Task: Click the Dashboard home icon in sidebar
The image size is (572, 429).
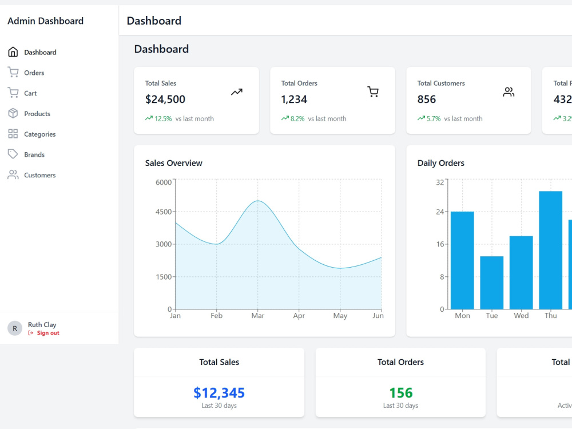Action: [x=13, y=52]
